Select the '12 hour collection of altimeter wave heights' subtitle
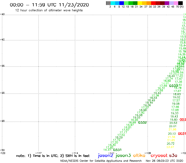Image resolution: width=186 pixels, height=163 pixels. click(x=49, y=10)
